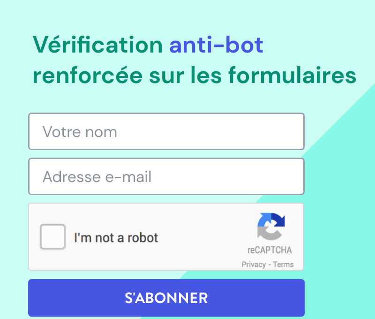Click the email address input box
375x319 pixels.
pos(166,177)
